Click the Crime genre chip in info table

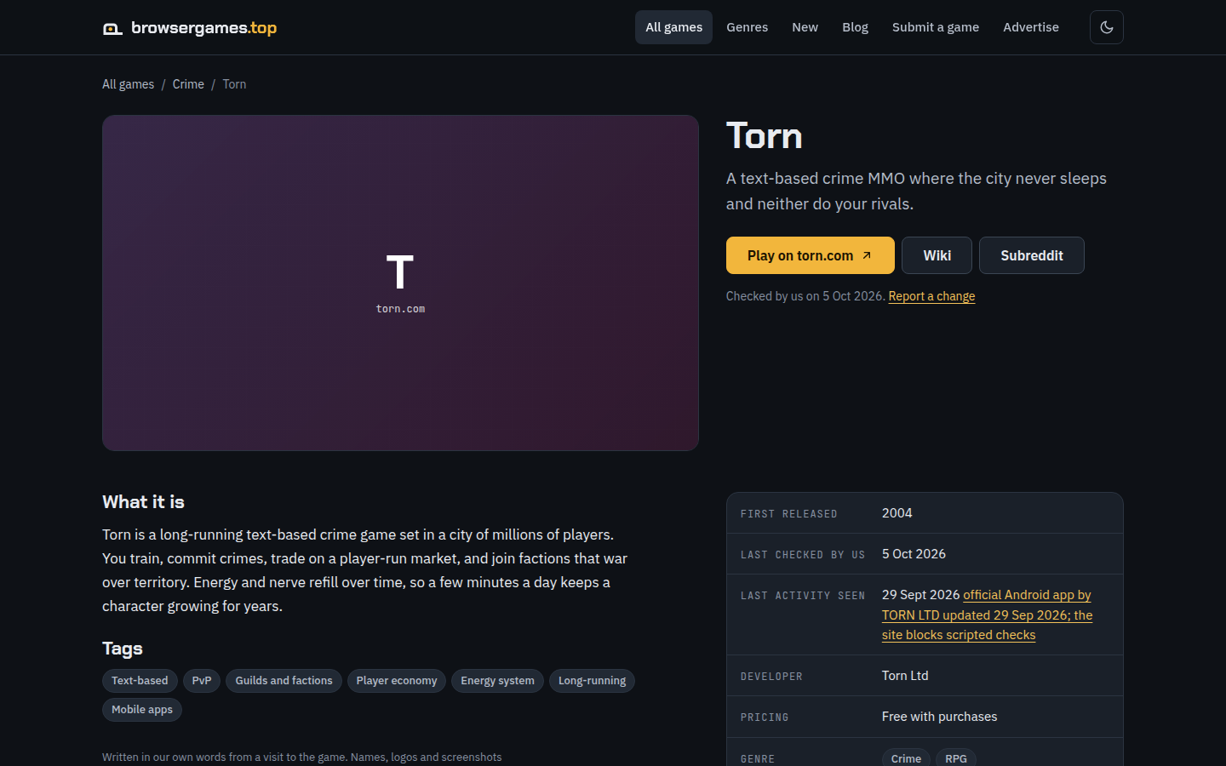coord(906,758)
